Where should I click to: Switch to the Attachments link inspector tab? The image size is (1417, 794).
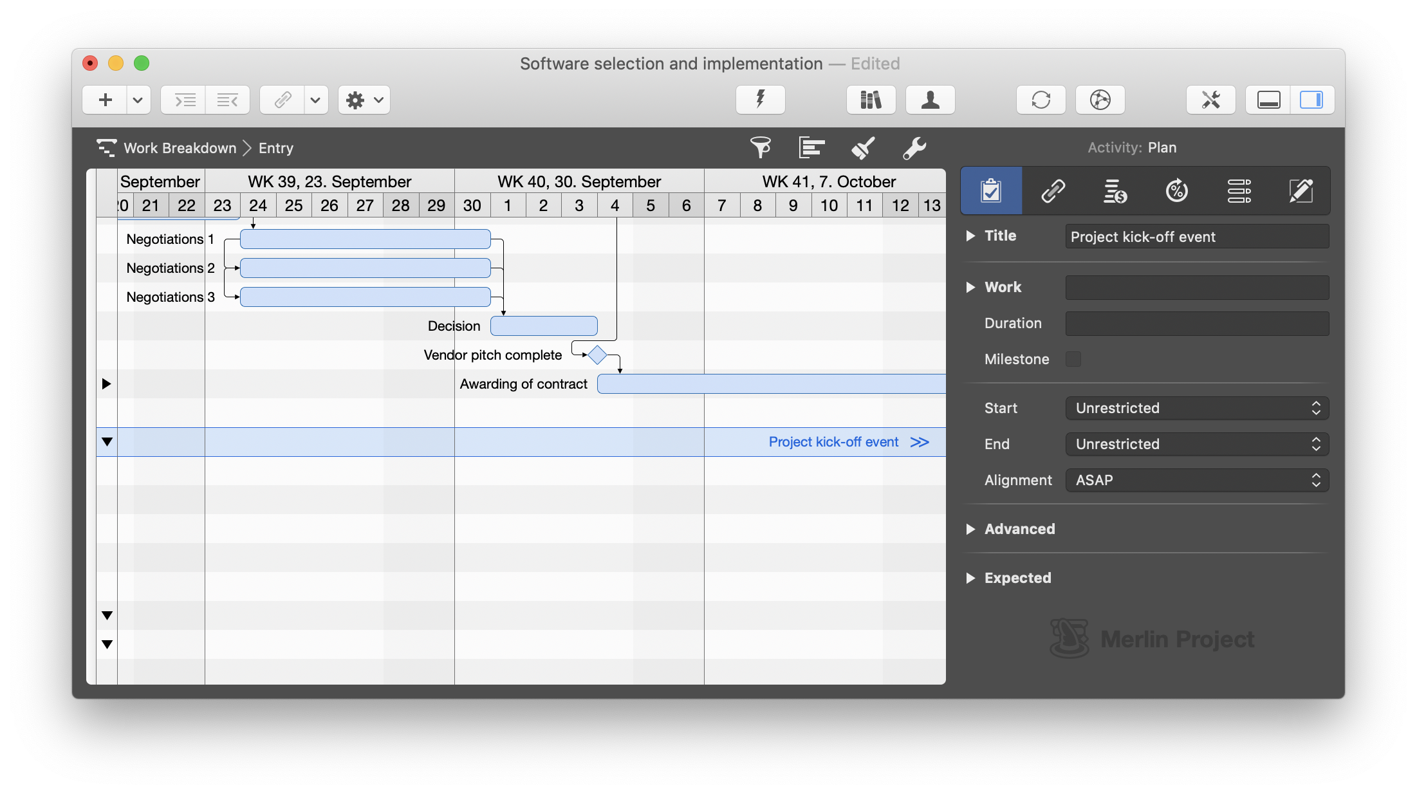point(1052,190)
